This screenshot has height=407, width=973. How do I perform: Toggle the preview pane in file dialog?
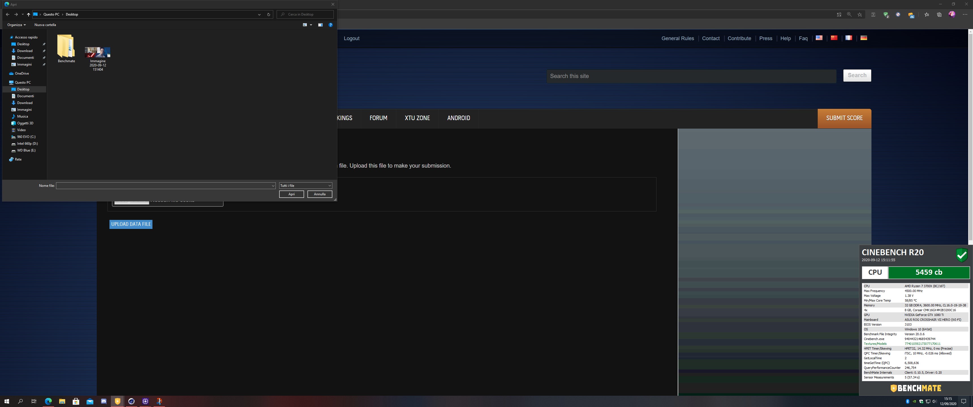coord(320,25)
